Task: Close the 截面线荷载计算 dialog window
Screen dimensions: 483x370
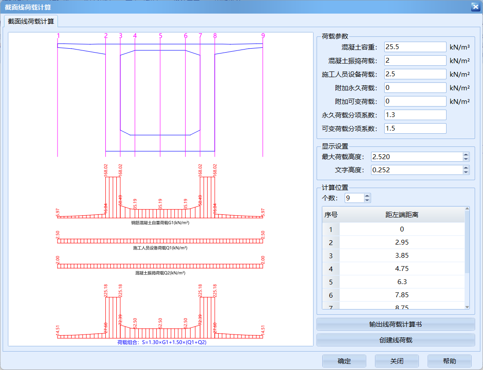Action: 475,7
